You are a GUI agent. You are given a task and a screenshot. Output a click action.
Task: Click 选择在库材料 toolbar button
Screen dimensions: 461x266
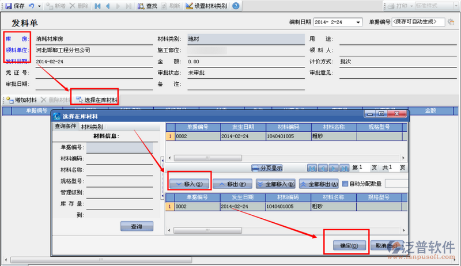pos(96,100)
